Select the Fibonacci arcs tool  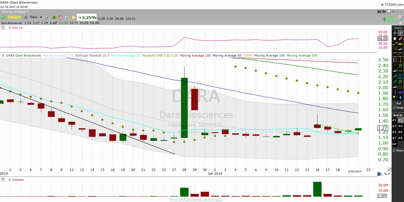click(395, 49)
